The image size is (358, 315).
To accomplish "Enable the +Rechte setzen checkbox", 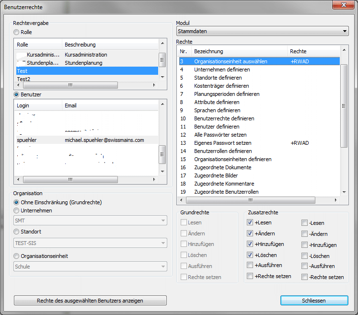I will click(x=250, y=276).
